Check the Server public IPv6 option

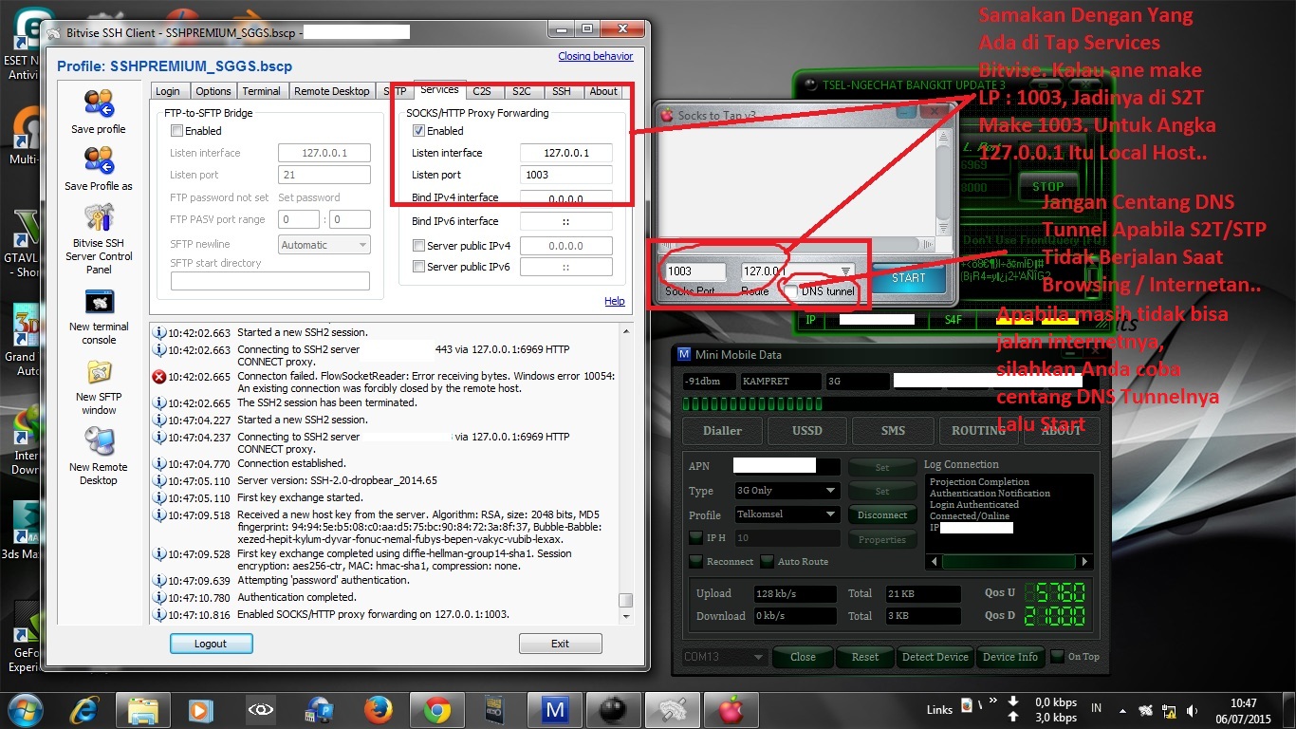pyautogui.click(x=418, y=267)
